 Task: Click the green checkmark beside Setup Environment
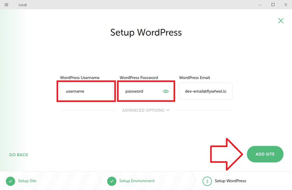coord(112,181)
